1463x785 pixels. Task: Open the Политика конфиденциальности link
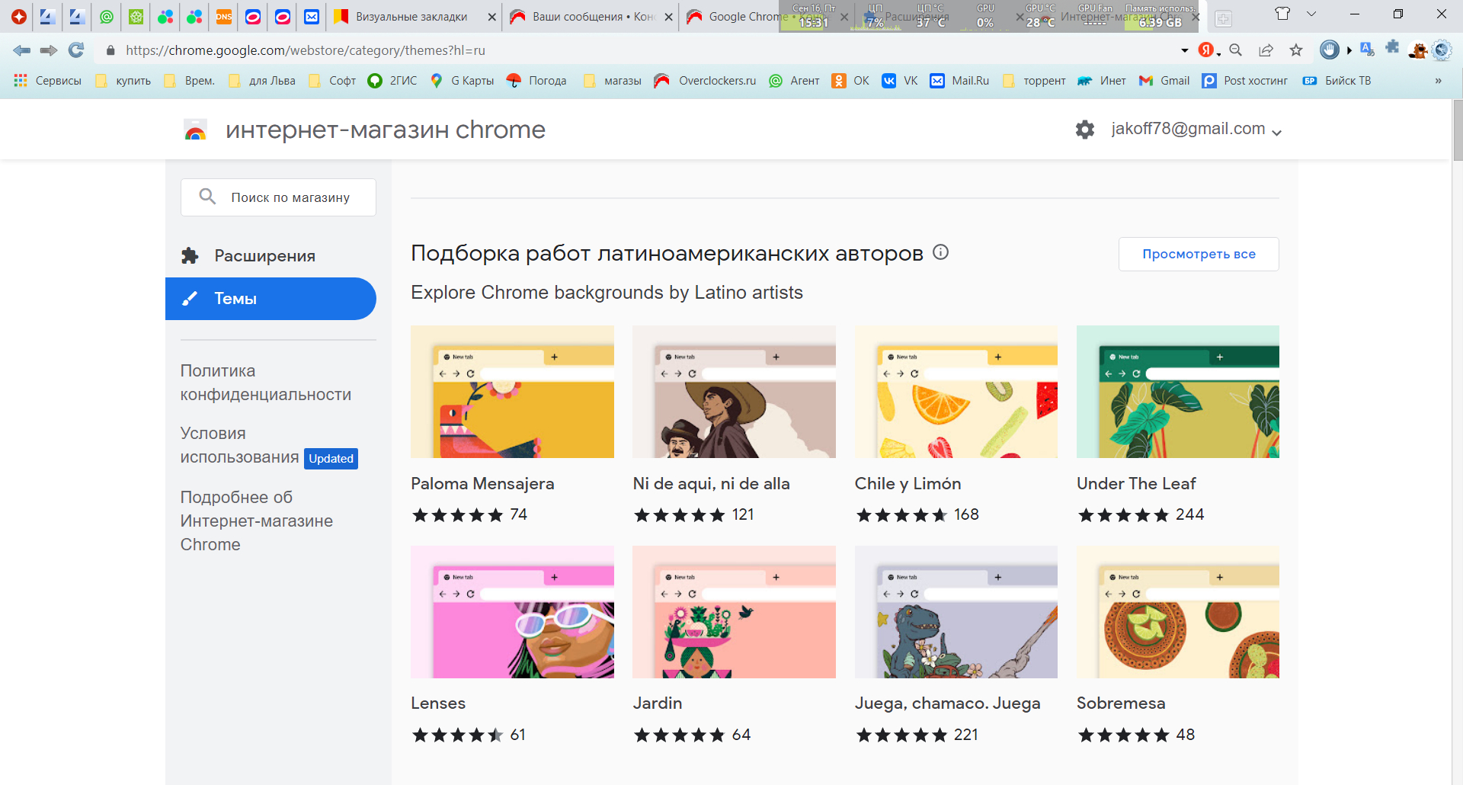[265, 383]
